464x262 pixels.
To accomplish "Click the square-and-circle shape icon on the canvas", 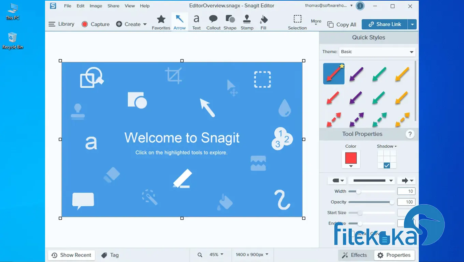I will coord(137,100).
